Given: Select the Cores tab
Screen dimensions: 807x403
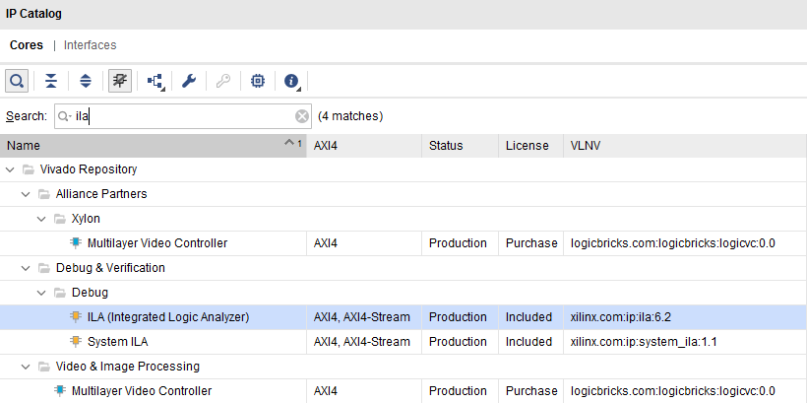Looking at the screenshot, I should [27, 45].
